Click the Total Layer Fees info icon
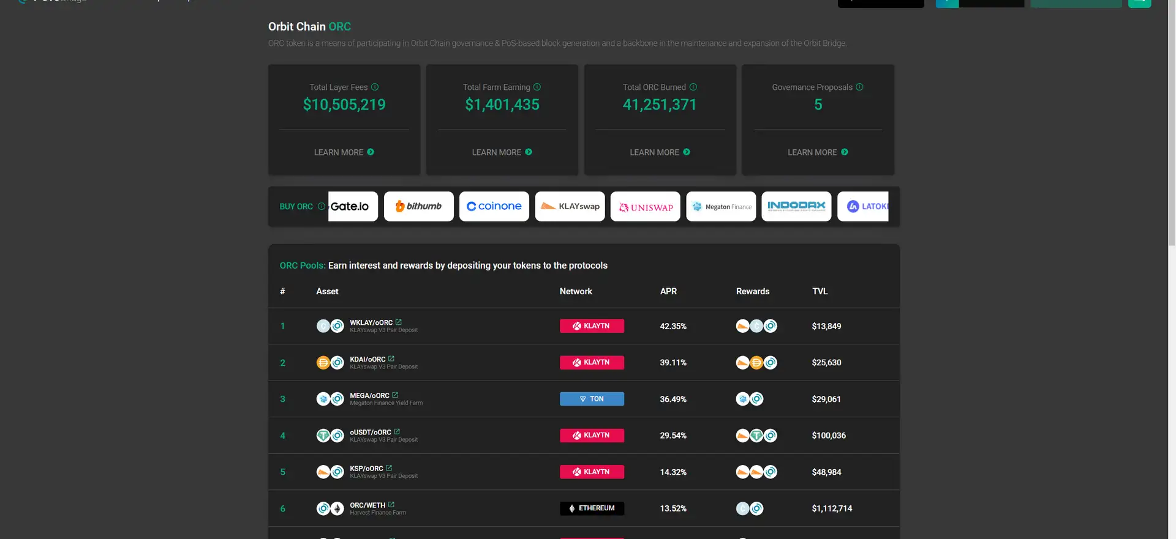Screen dimensions: 1176x539 pos(375,87)
